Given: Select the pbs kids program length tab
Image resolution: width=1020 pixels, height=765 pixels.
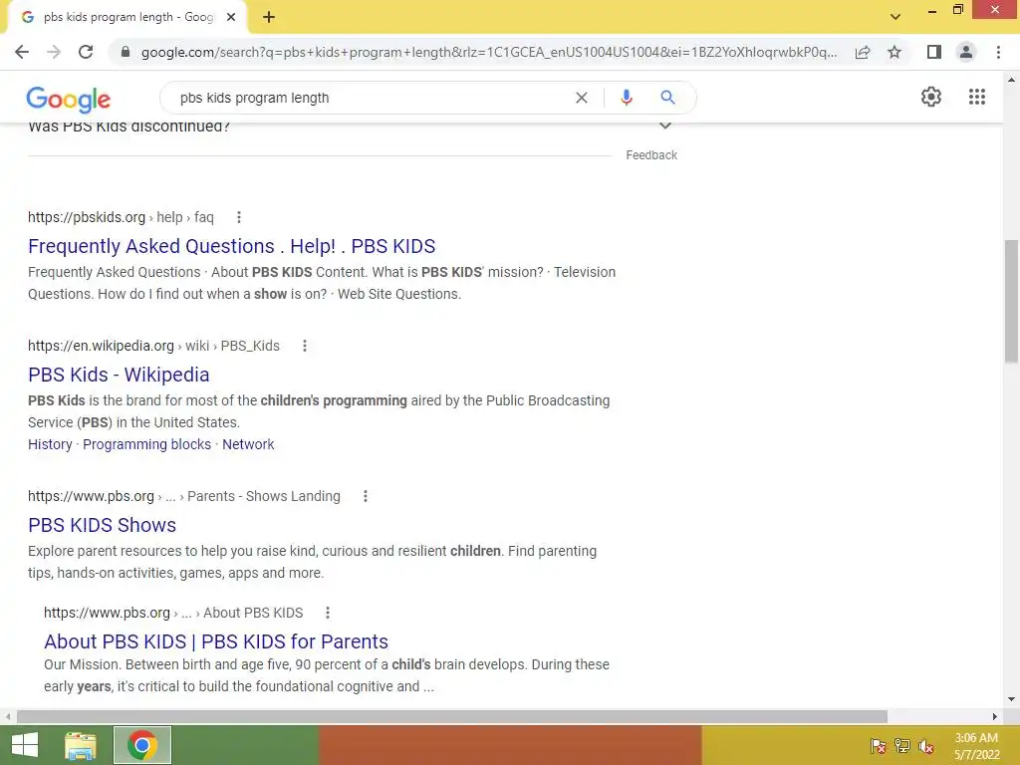Looking at the screenshot, I should point(128,17).
